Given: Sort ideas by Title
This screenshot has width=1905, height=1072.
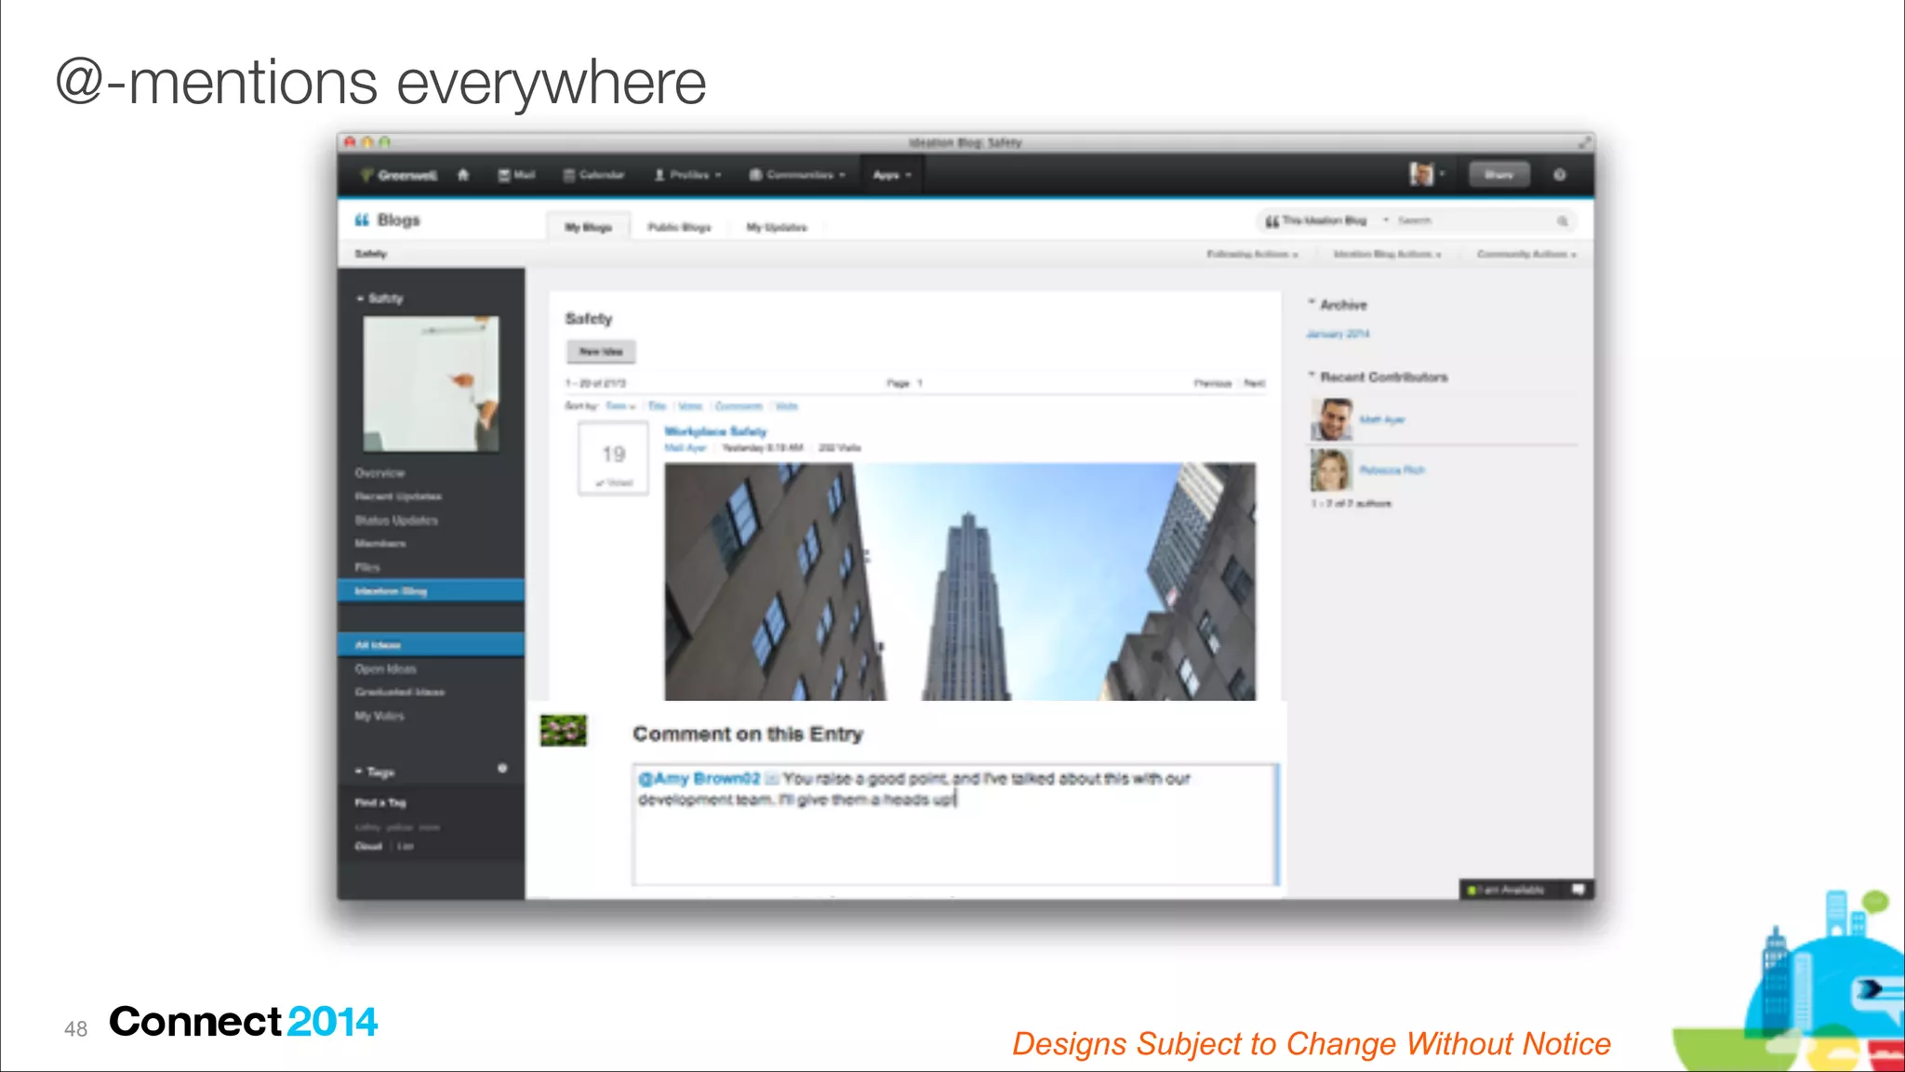Looking at the screenshot, I should pyautogui.click(x=657, y=406).
